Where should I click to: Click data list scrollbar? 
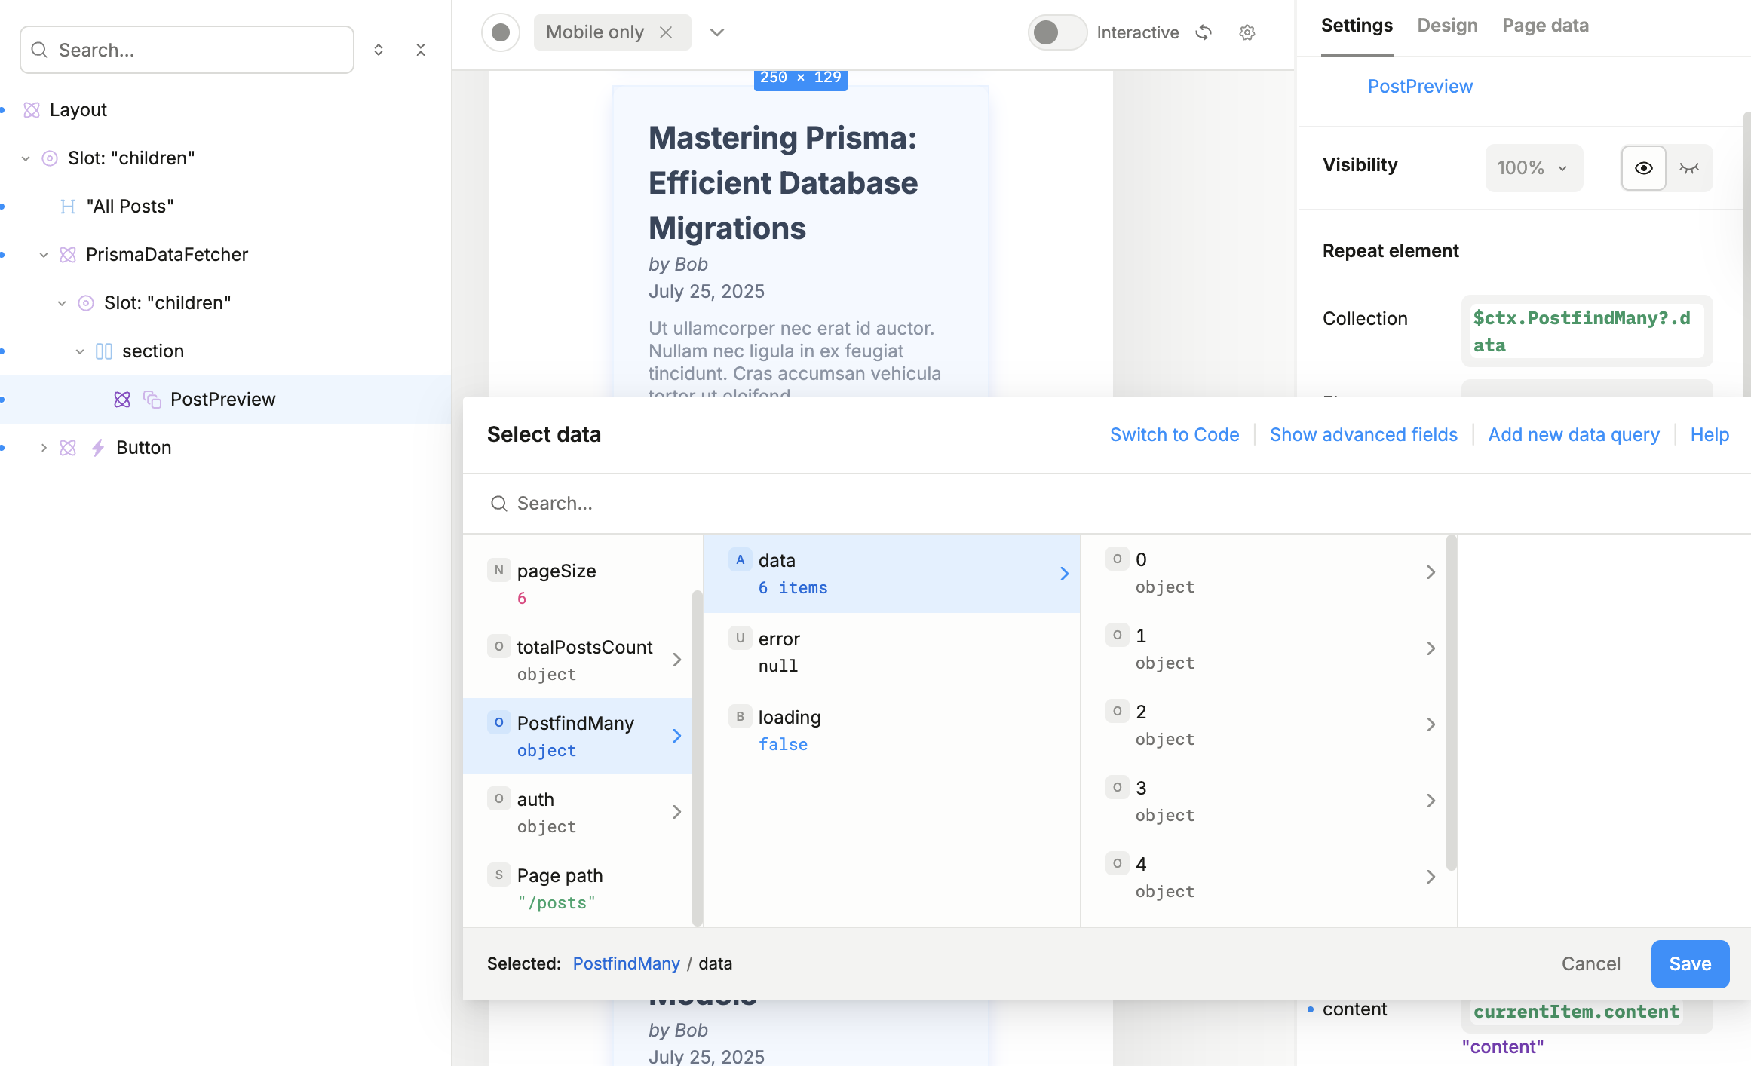(x=698, y=758)
